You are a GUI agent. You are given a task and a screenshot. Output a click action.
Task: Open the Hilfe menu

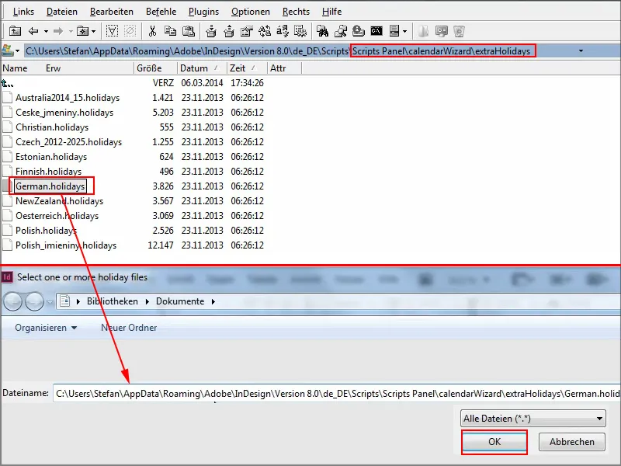tap(332, 12)
